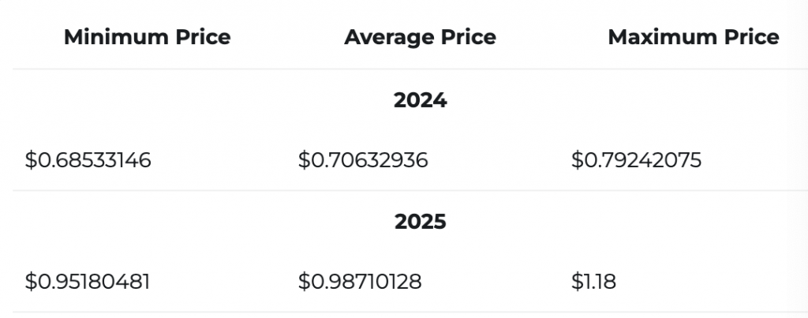Select the 2024 minimum price $0.68533146
This screenshot has width=808, height=318.
[x=88, y=161]
